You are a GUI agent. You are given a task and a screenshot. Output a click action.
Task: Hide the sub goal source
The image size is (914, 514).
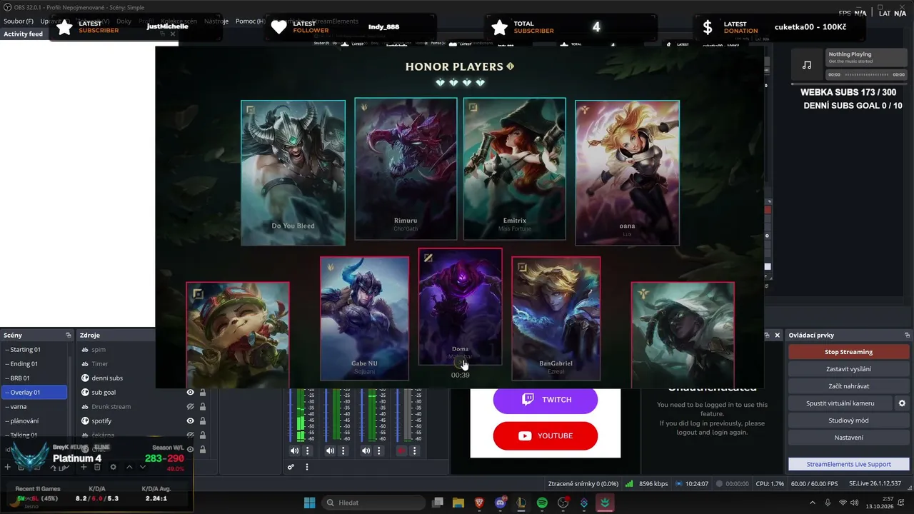point(191,392)
